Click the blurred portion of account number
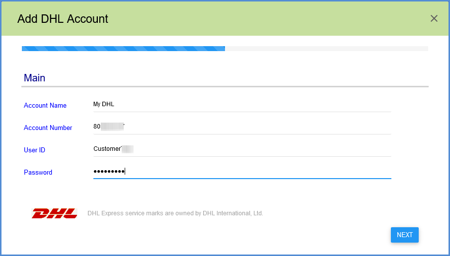The image size is (450, 256). click(112, 127)
